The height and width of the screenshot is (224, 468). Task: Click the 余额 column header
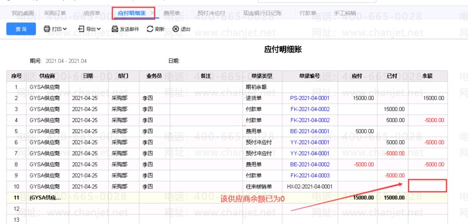pyautogui.click(x=428, y=76)
